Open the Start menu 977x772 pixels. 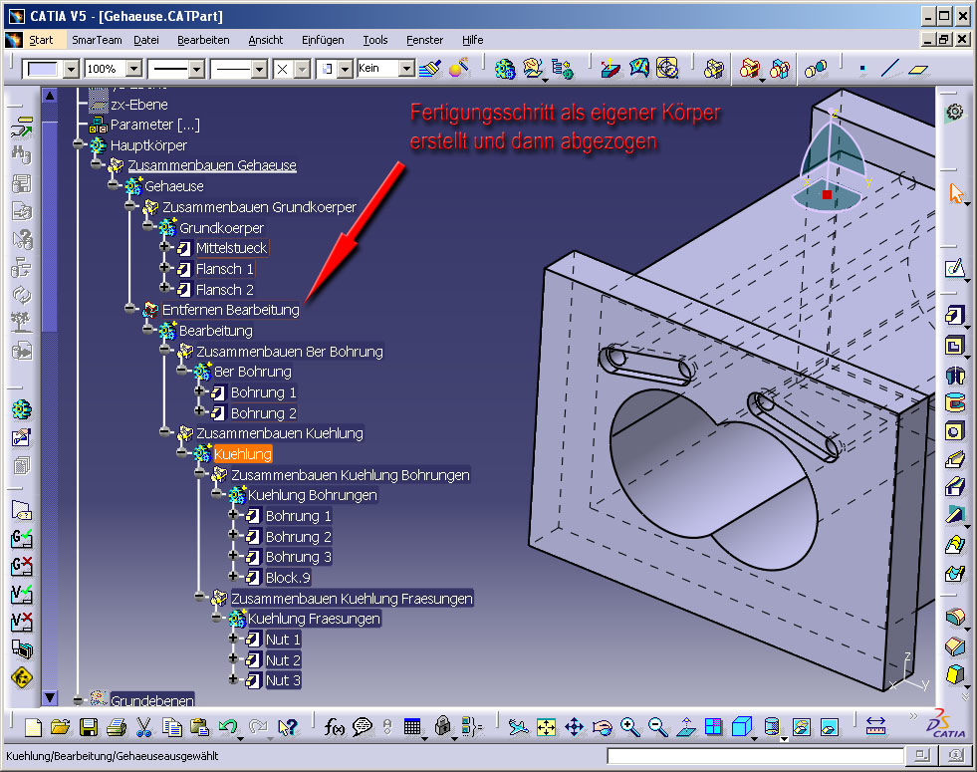click(x=41, y=40)
